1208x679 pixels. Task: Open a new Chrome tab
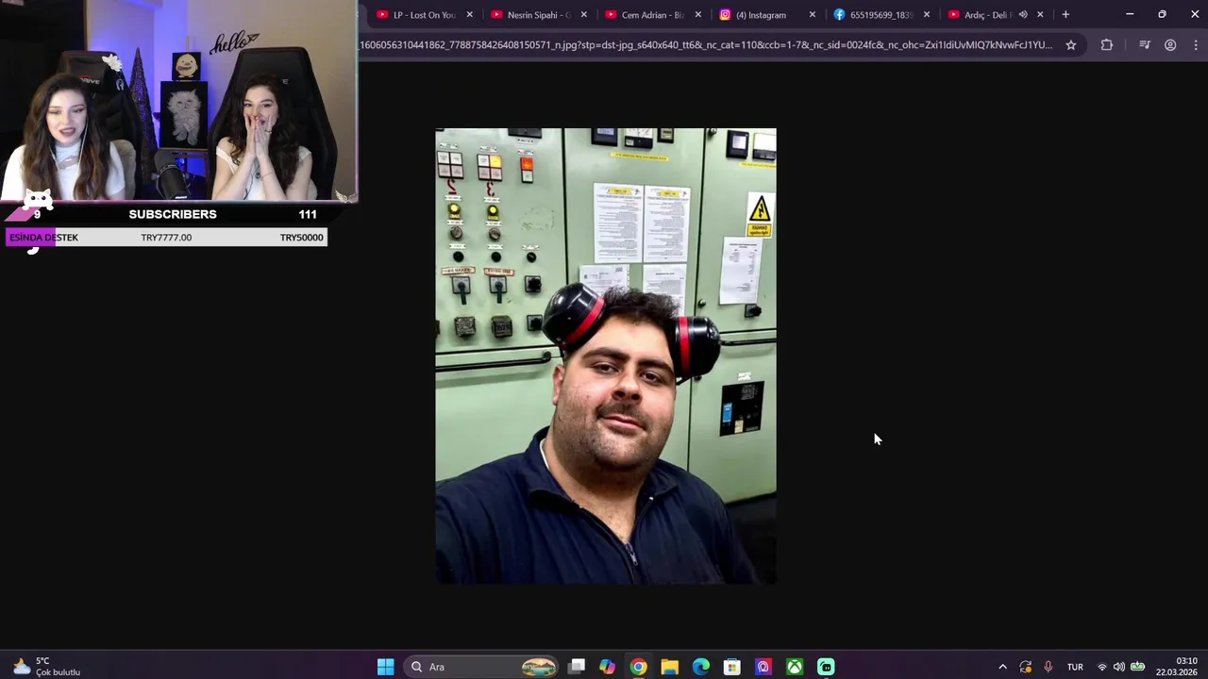tap(1065, 14)
